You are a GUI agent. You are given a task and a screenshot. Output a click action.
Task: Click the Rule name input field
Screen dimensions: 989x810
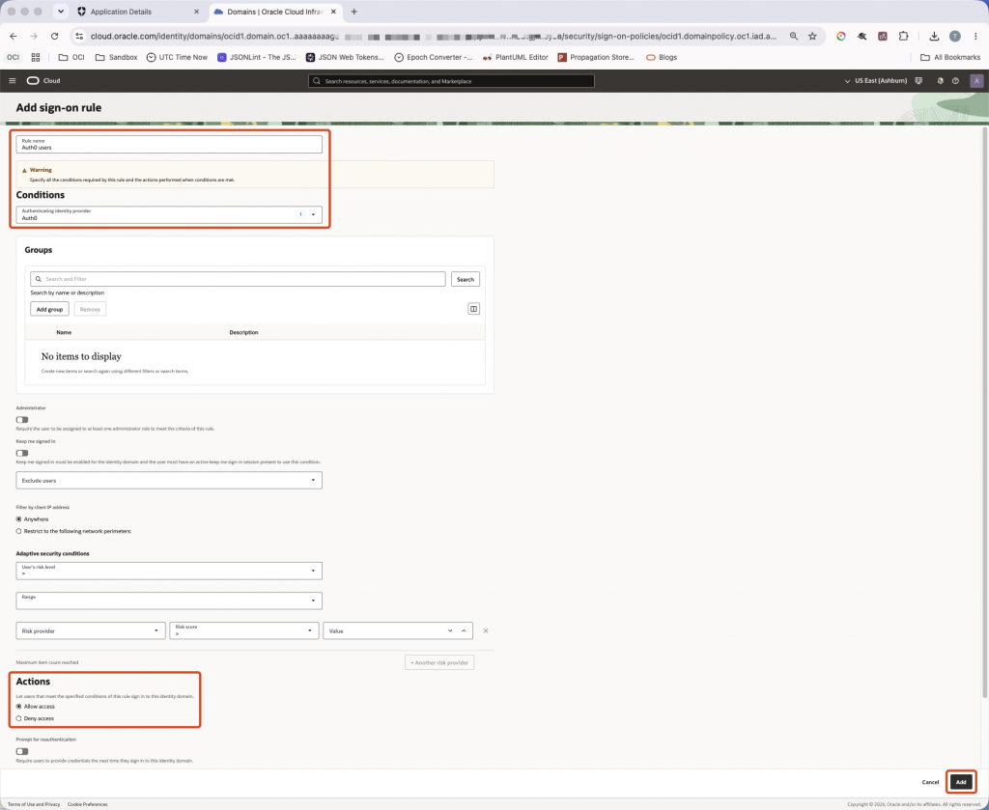(169, 145)
